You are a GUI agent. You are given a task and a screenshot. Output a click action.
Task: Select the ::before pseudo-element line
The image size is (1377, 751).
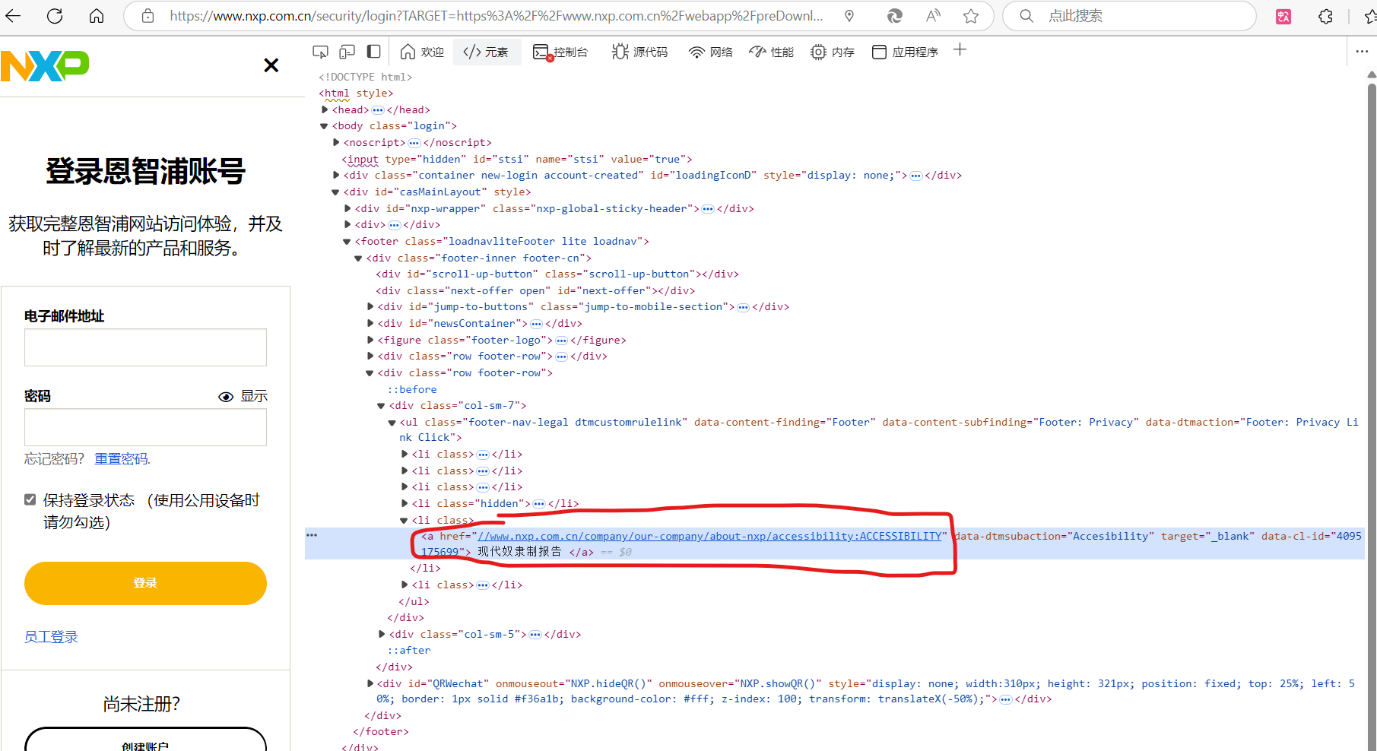click(412, 389)
